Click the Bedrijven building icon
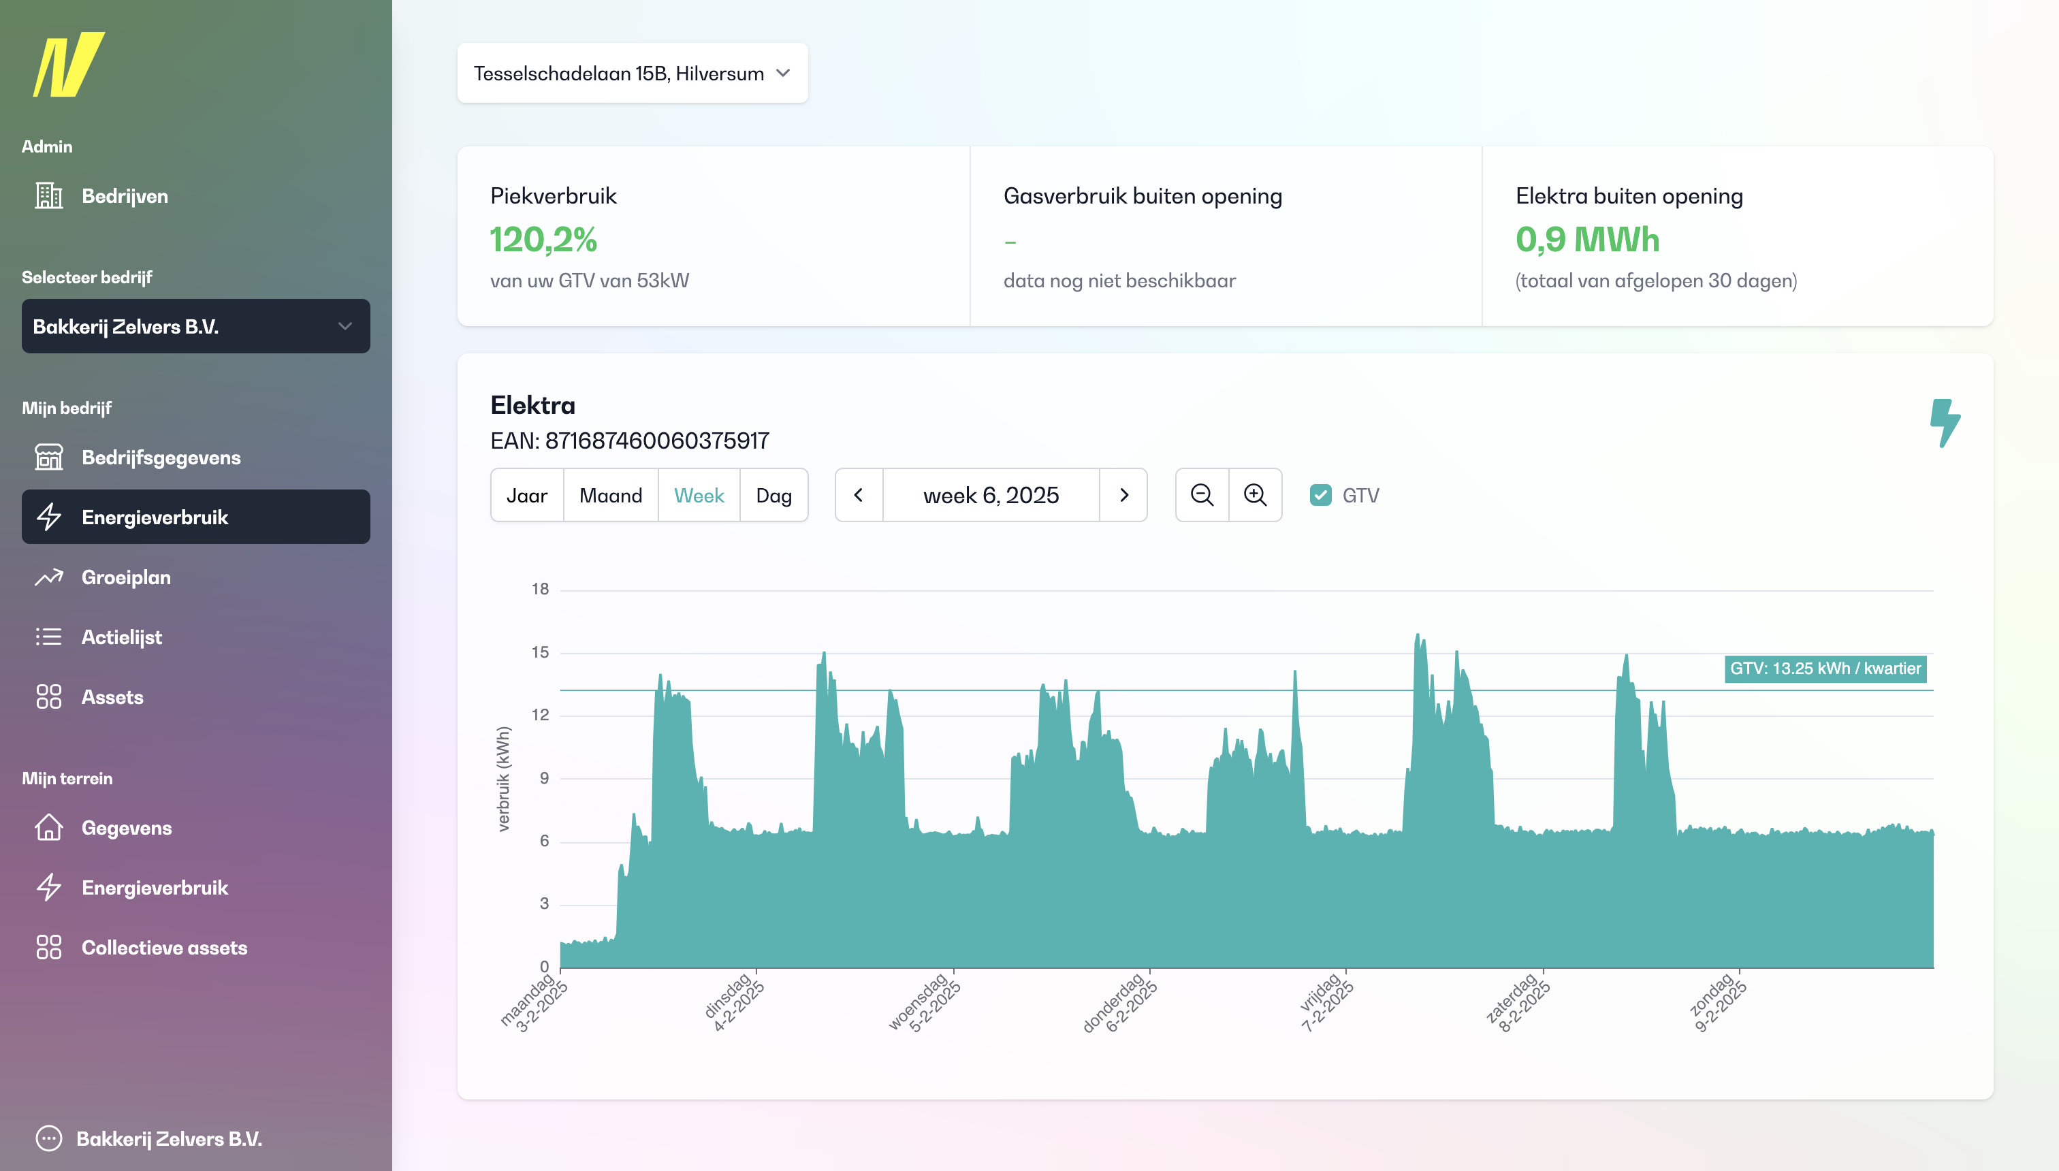The width and height of the screenshot is (2059, 1171). pyautogui.click(x=49, y=195)
